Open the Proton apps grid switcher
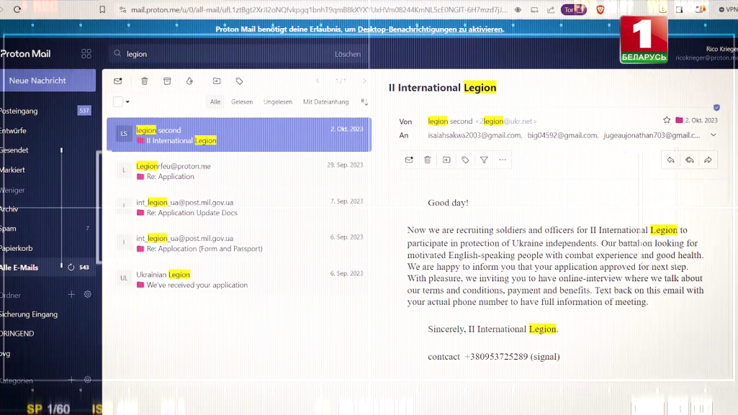 click(86, 53)
